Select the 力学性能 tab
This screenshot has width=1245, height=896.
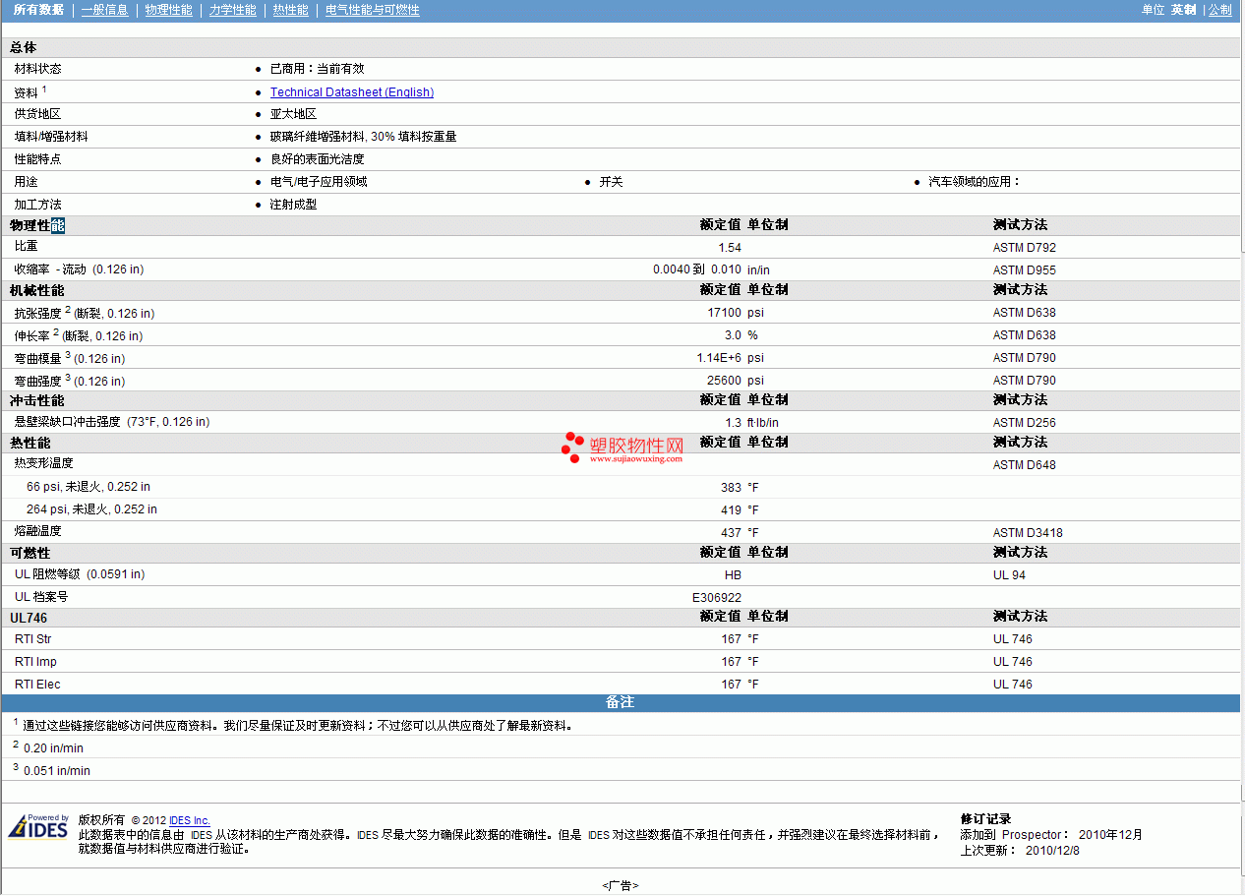point(232,10)
